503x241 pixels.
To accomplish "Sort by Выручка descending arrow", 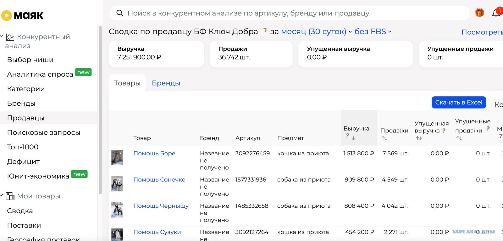I will 353,138.
